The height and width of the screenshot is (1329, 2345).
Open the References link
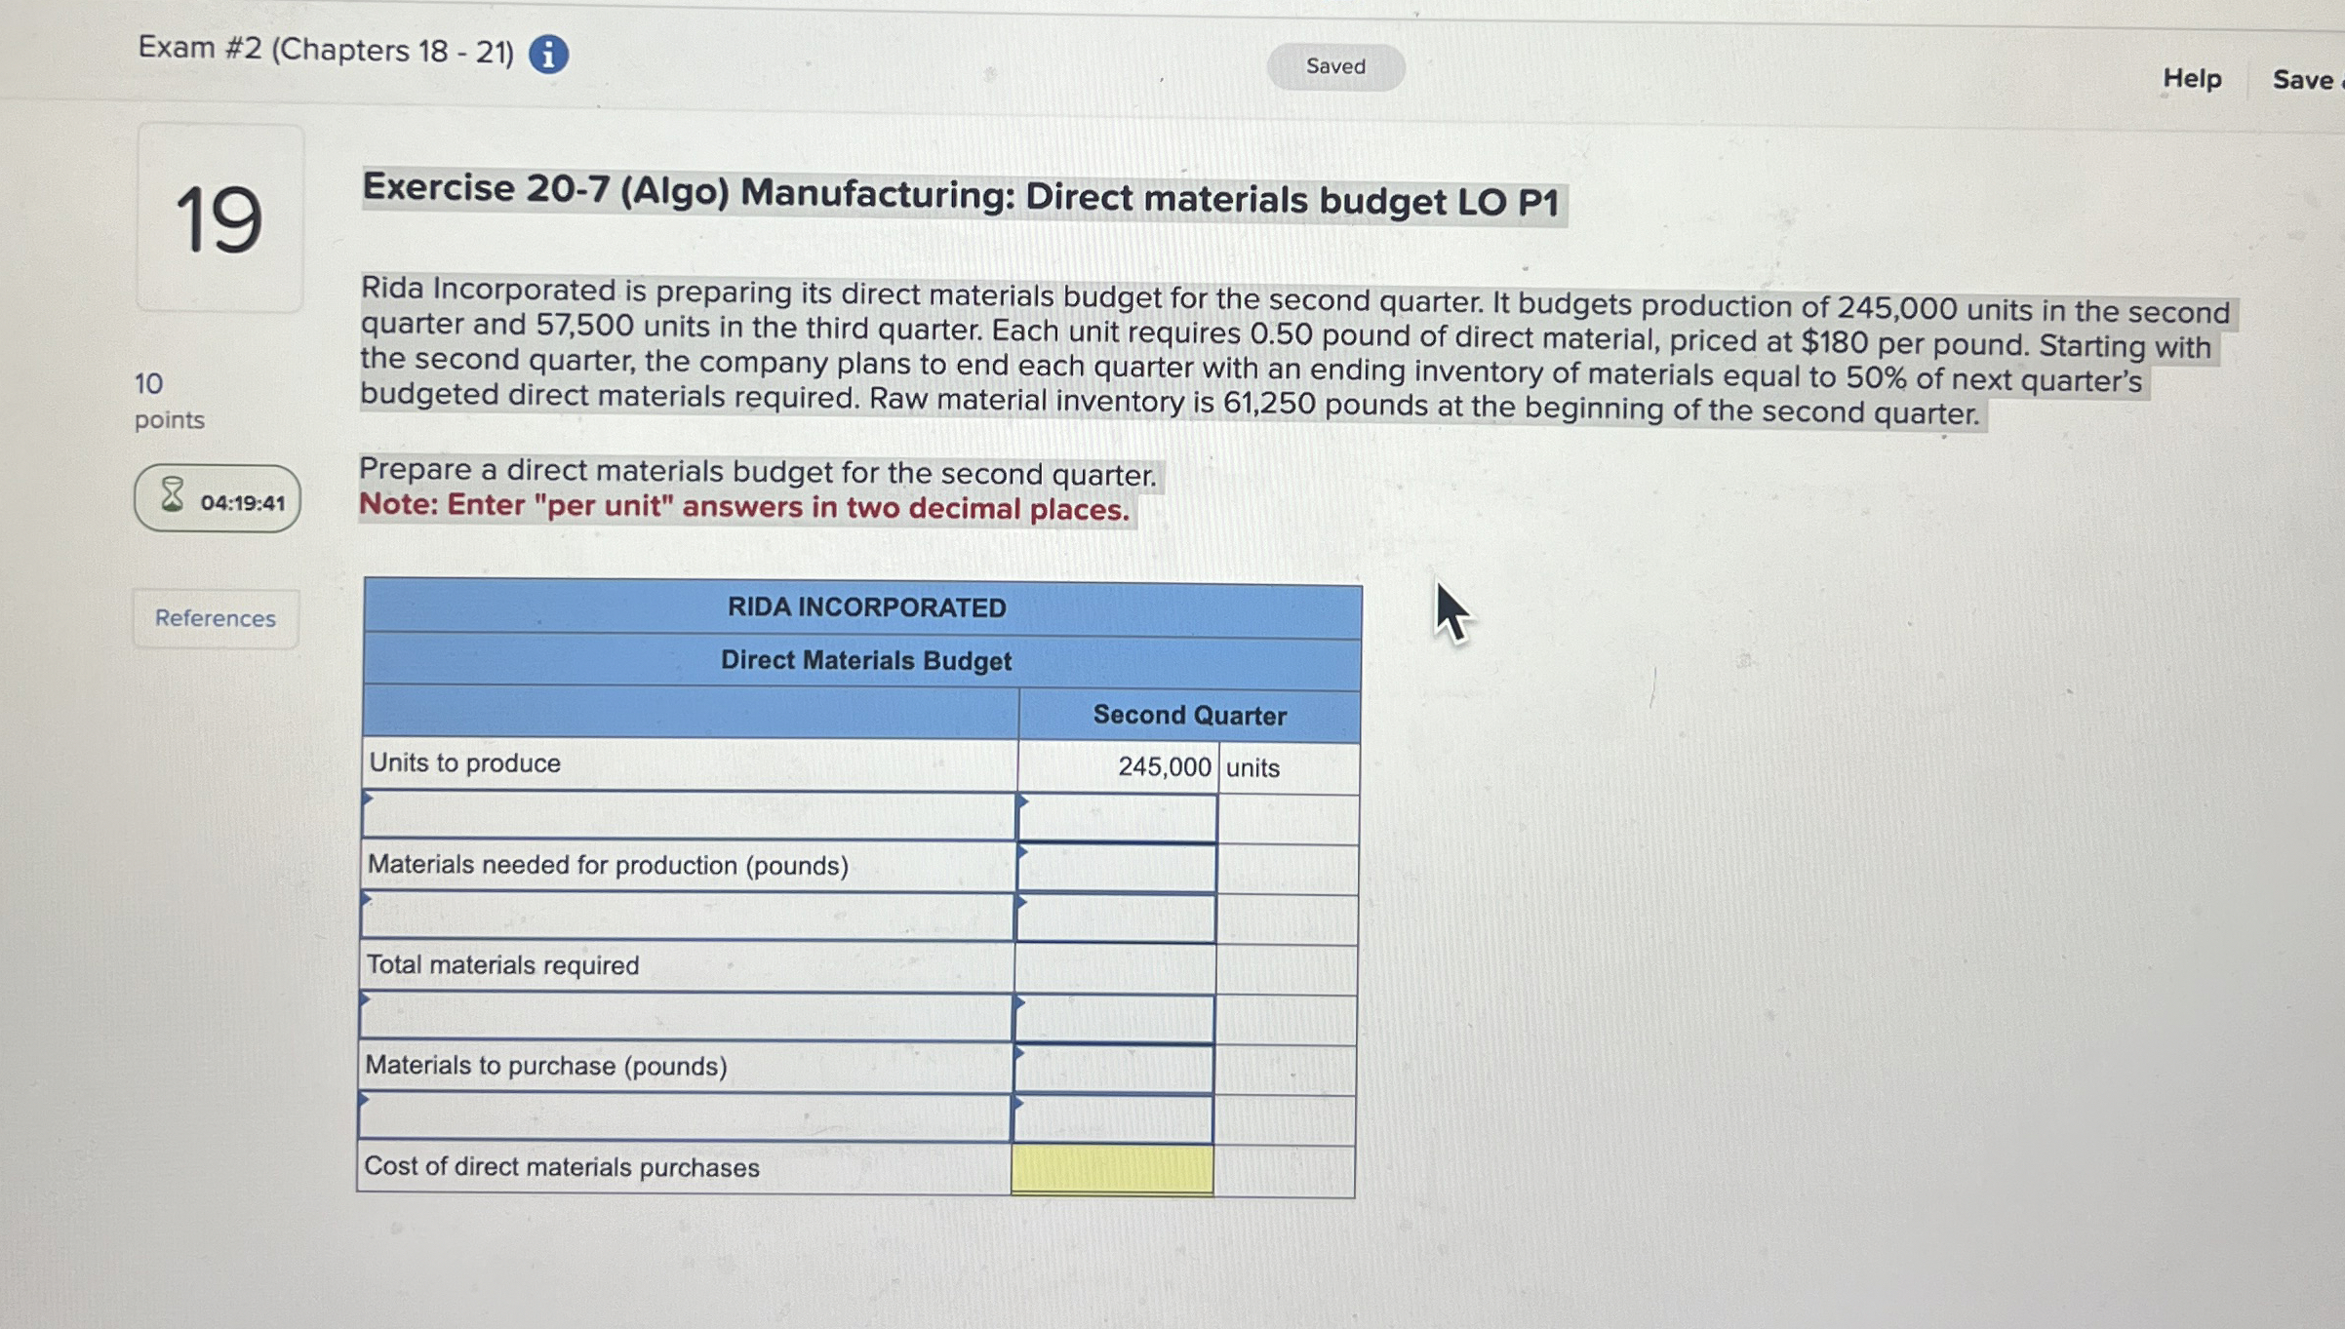[216, 618]
